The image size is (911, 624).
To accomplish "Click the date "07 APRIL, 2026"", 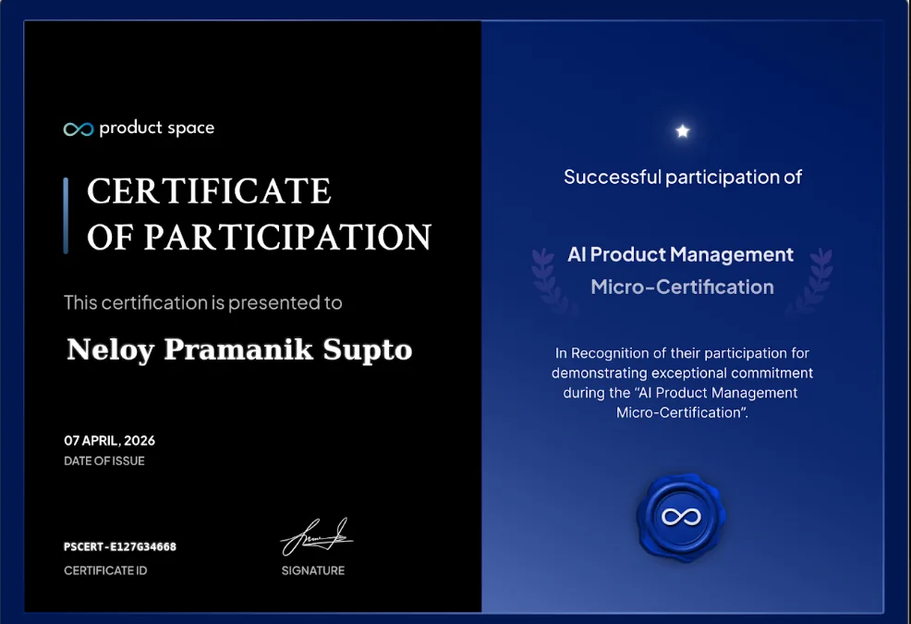I will point(109,441).
